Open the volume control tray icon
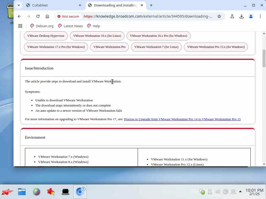Viewport: 266px width, 199px height. click(217, 191)
